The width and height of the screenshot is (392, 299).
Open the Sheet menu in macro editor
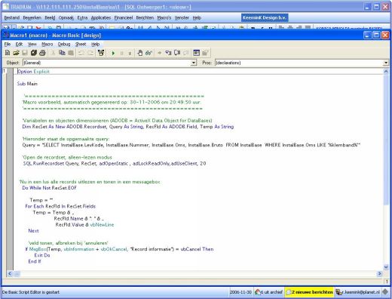81,45
